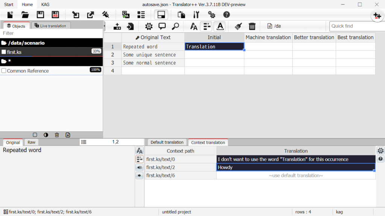The image size is (385, 216).
Task: Click the context translation help icon
Action: tap(380, 159)
